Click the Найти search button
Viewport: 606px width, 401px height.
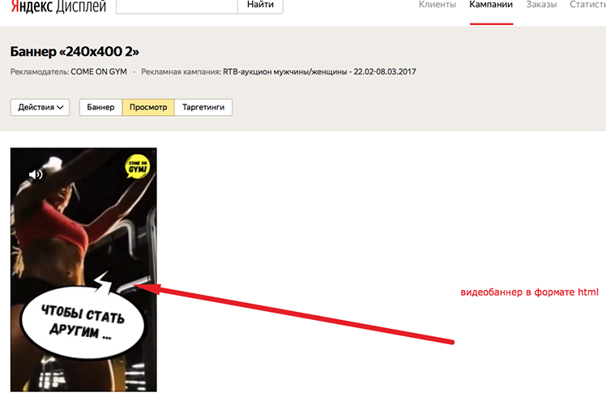coord(260,6)
